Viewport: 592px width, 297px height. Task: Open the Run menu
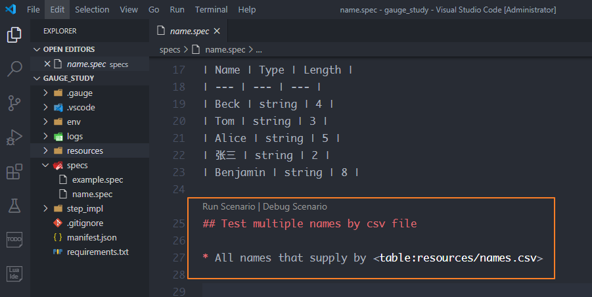[177, 9]
